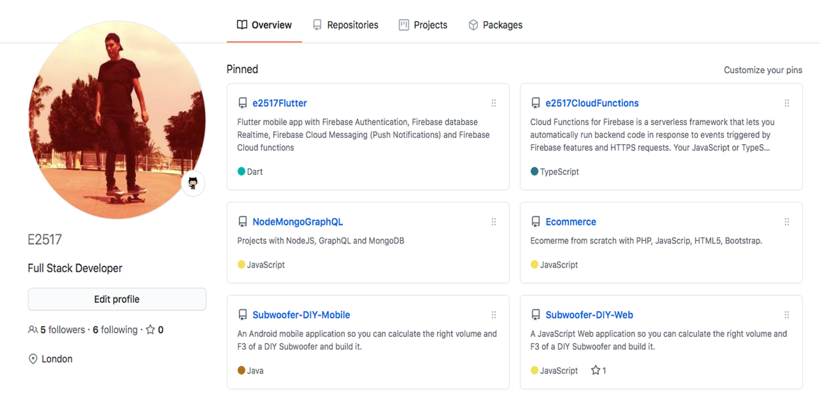Click the repo book icon beside e2517CloudFunctions

[x=536, y=102]
